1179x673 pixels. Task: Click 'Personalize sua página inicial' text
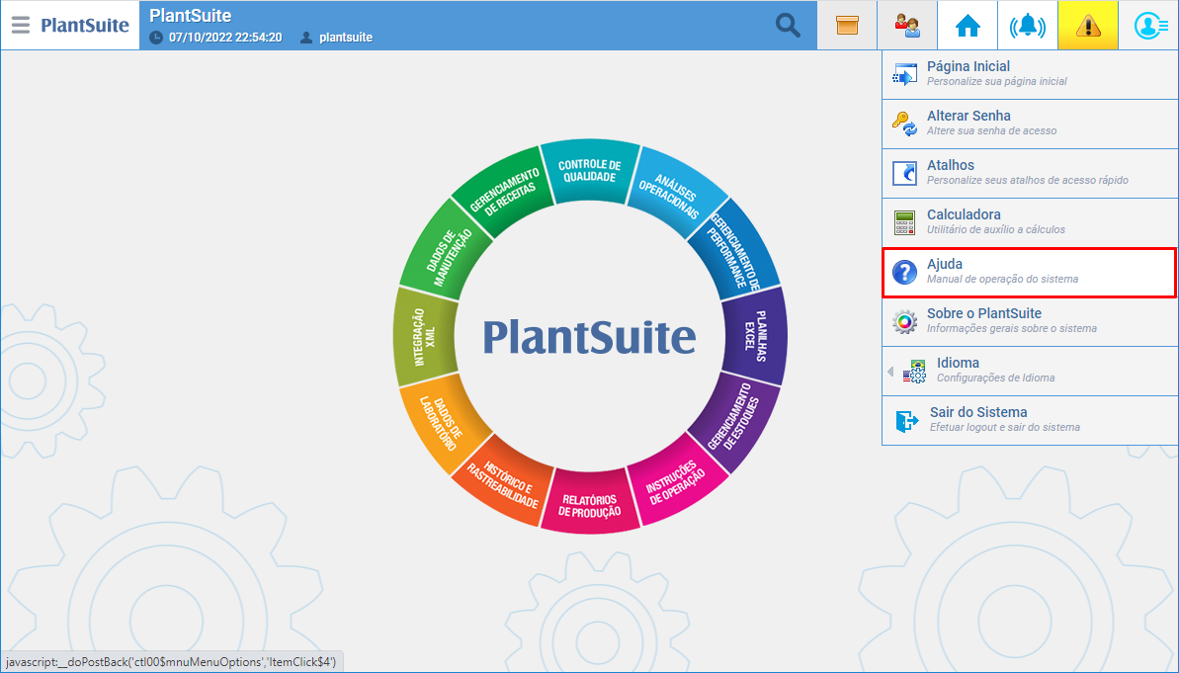pyautogui.click(x=996, y=81)
